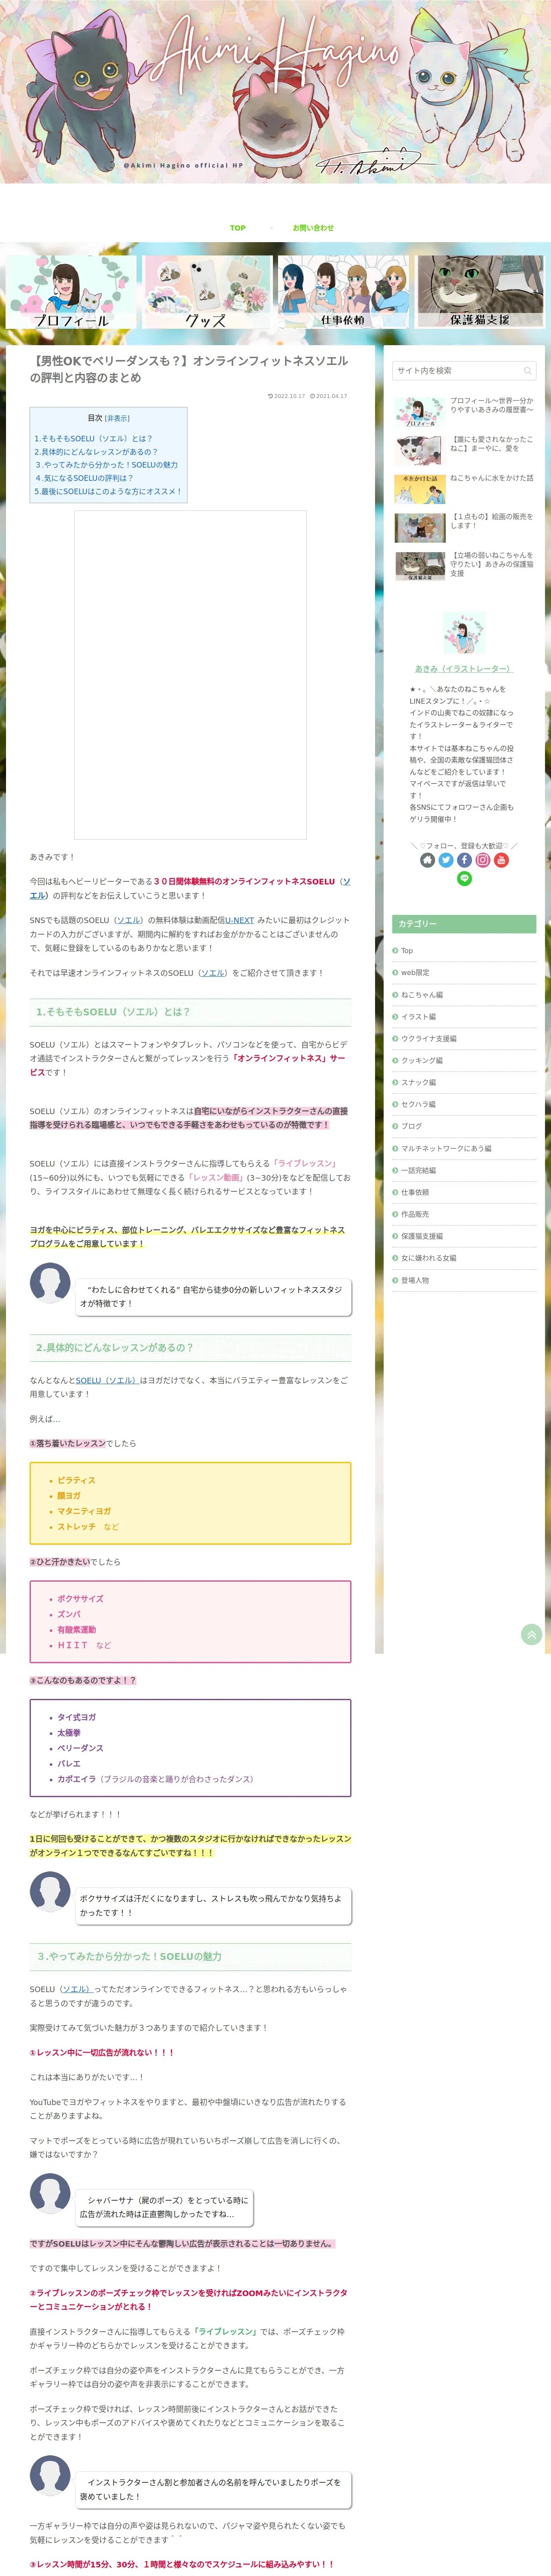Open the YouTube channel icon
The height and width of the screenshot is (2576, 551).
point(501,860)
